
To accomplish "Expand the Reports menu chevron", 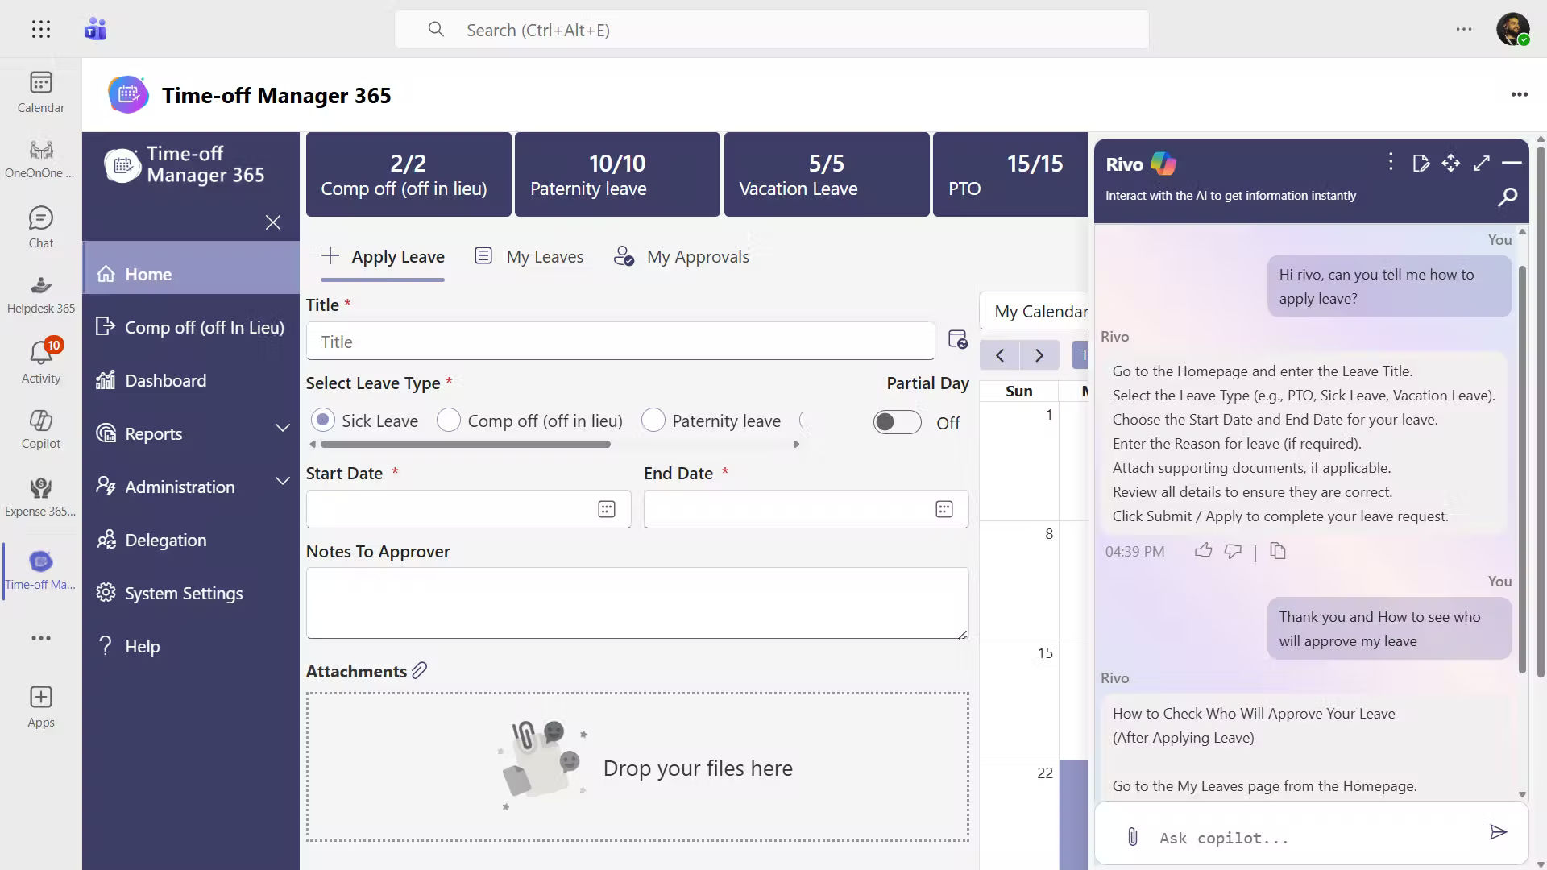I will (x=282, y=428).
